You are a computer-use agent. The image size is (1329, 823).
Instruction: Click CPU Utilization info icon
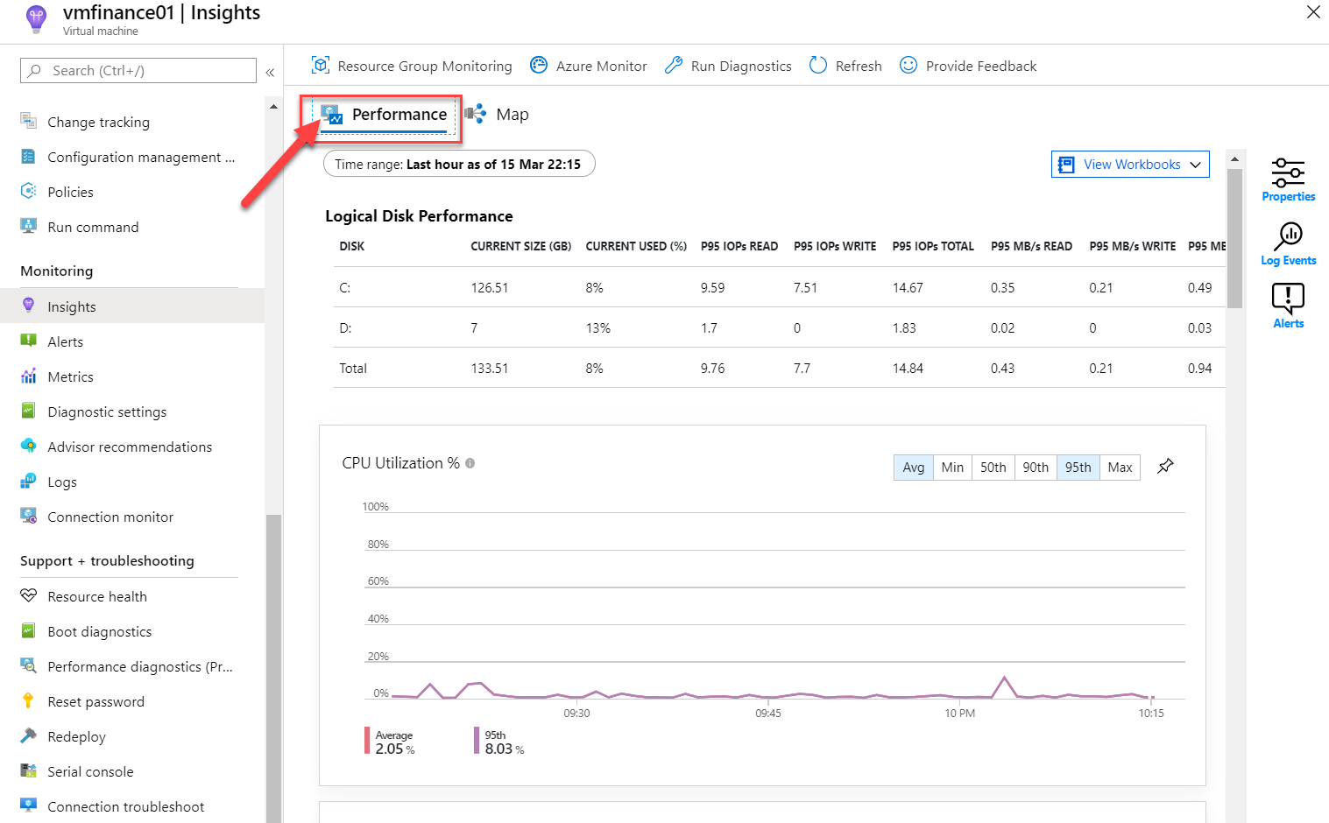(470, 463)
